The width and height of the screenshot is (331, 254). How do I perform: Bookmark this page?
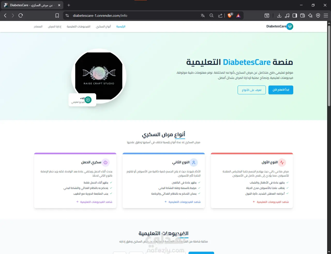point(57,16)
